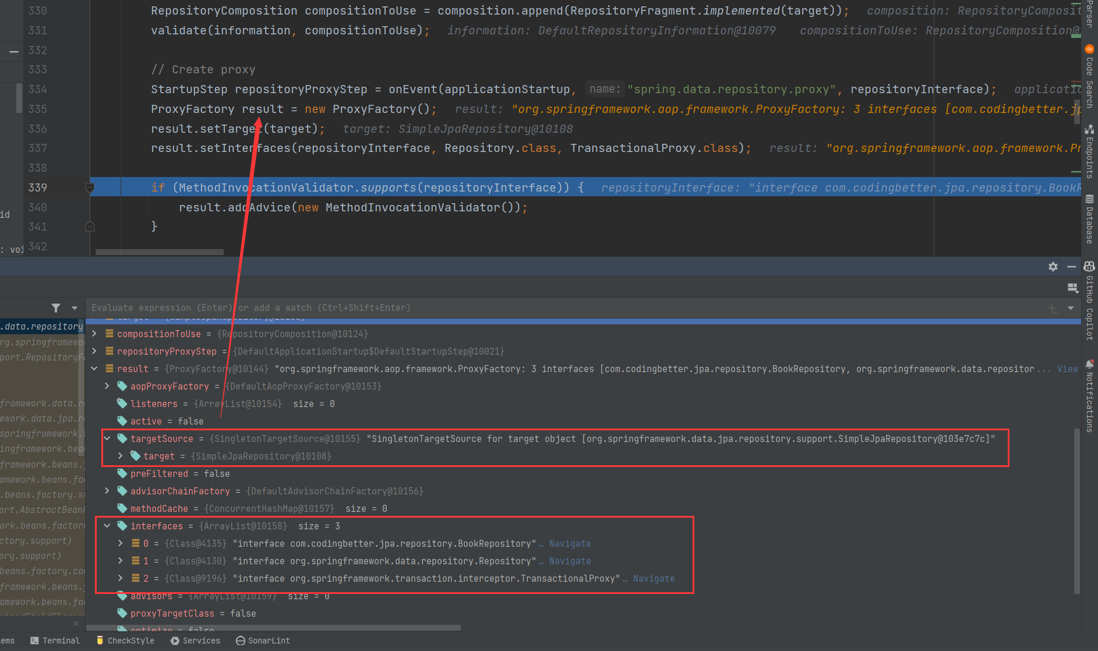1098x651 pixels.
Task: Select the active = false row
Action: (x=582, y=421)
